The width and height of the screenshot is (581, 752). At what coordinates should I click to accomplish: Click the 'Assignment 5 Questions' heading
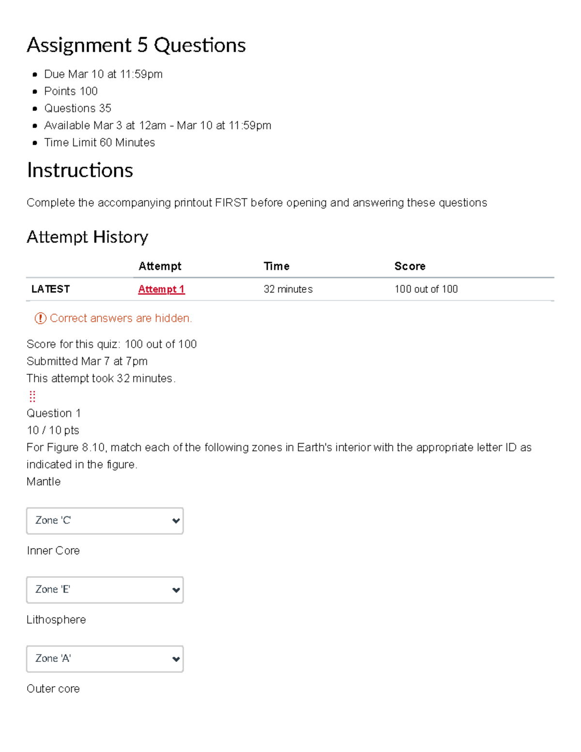pyautogui.click(x=137, y=45)
